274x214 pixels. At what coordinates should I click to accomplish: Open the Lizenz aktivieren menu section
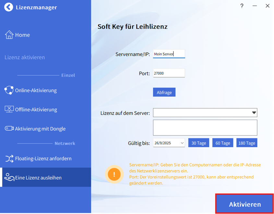[25, 57]
